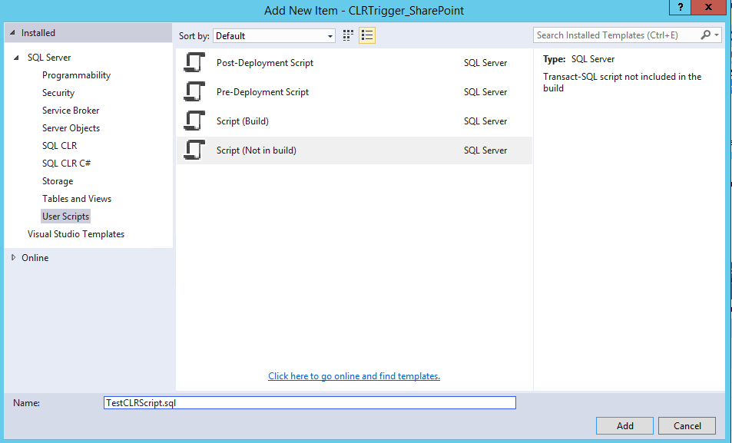Select the SQL CLR C# category
Image resolution: width=732 pixels, height=443 pixels.
[x=66, y=164]
